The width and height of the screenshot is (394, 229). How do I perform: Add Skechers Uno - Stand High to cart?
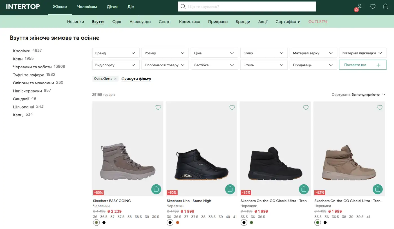click(x=230, y=189)
